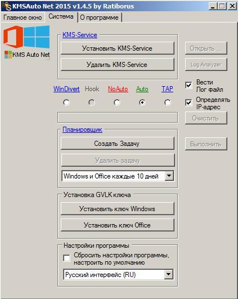Click the empty status field below radio buttons
The height and width of the screenshot is (299, 238).
click(118, 118)
